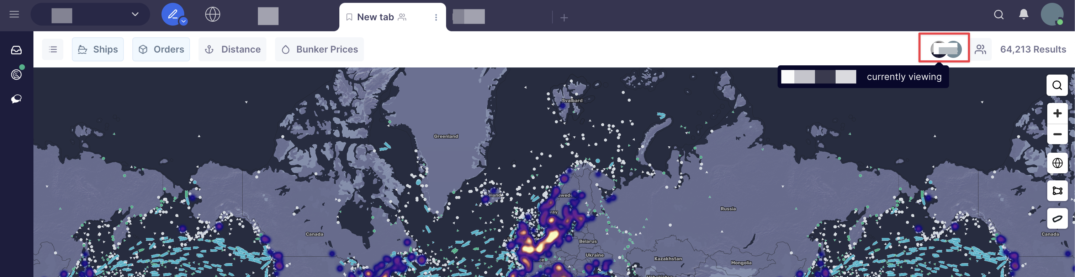Expand the workspace dropdown chevron
The width and height of the screenshot is (1075, 277).
(135, 15)
